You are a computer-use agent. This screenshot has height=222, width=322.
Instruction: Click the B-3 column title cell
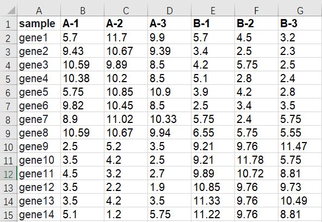300,23
